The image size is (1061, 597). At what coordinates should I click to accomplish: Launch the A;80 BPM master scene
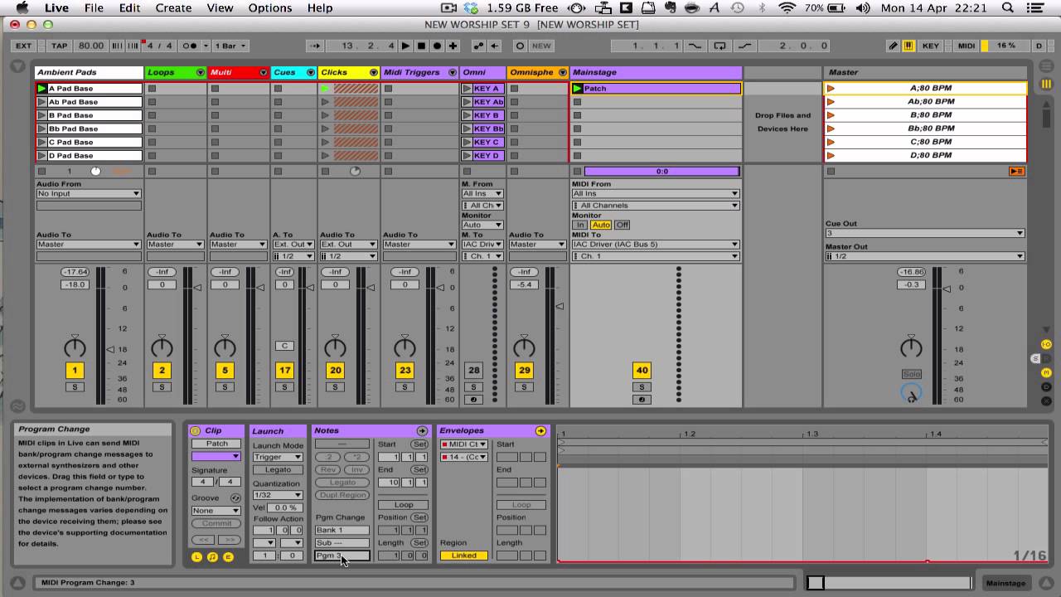click(x=831, y=88)
